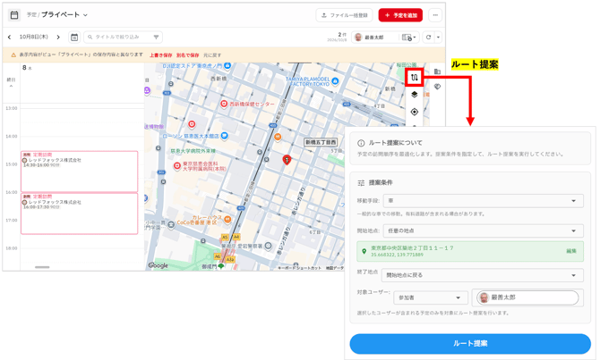
Task: Click the current location target icon
Action: [x=415, y=112]
